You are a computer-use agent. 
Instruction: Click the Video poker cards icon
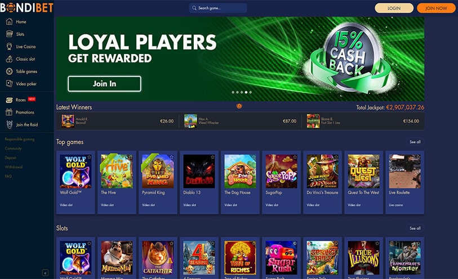10,84
